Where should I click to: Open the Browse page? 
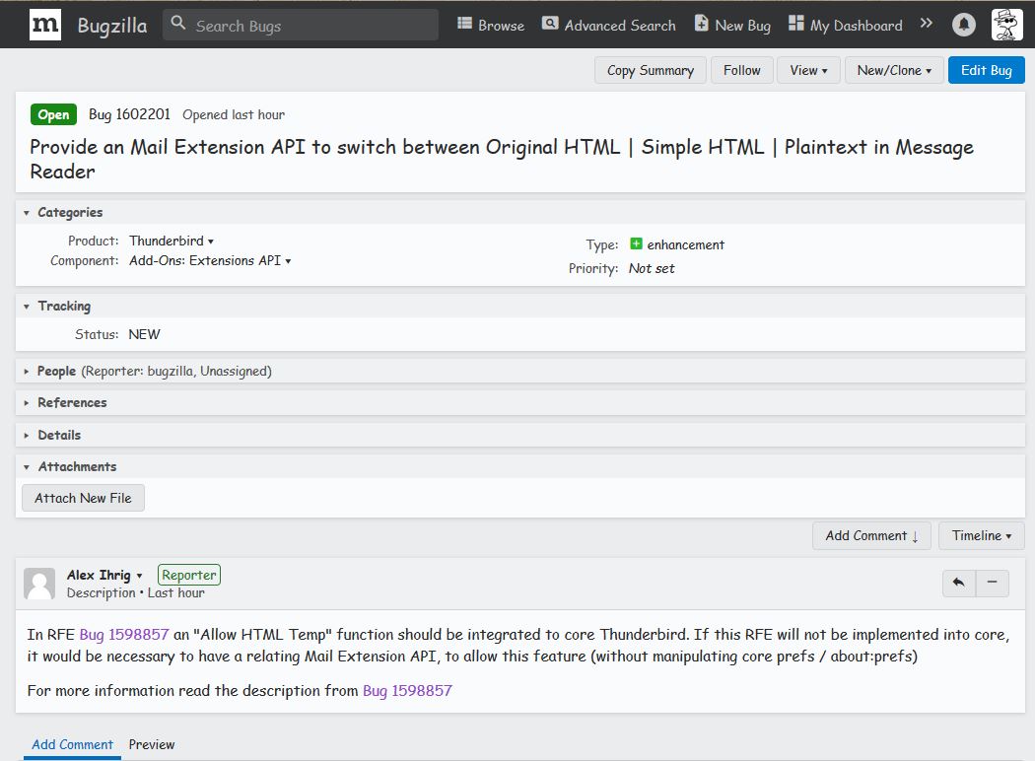click(491, 25)
